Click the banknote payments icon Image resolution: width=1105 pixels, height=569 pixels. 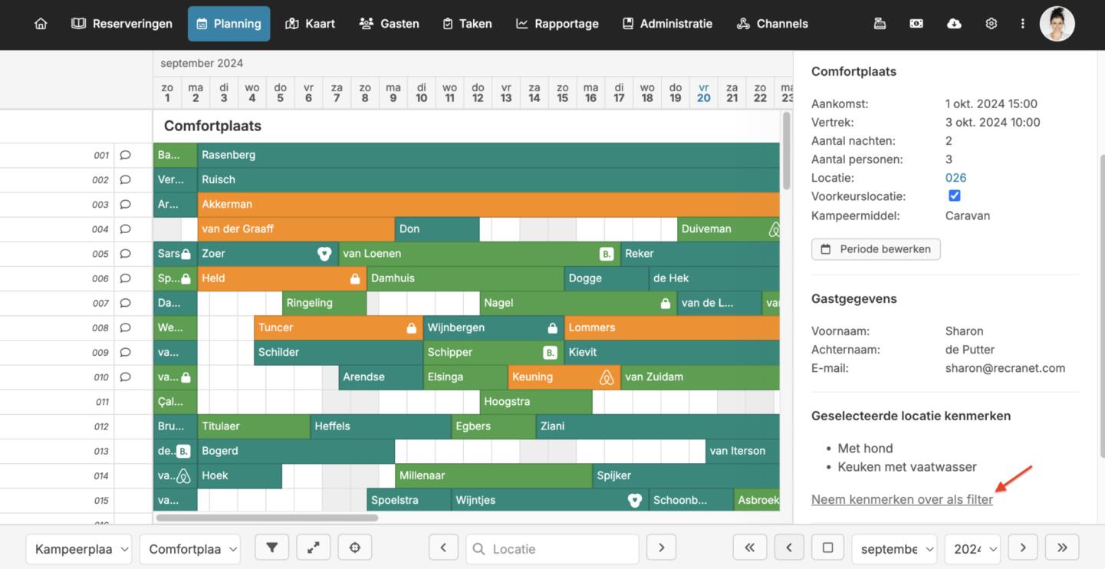(916, 24)
